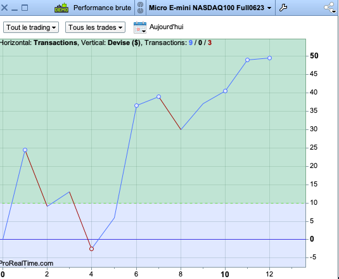Click the DEMO mode icon
The height and width of the screenshot is (279, 339).
tap(61, 8)
